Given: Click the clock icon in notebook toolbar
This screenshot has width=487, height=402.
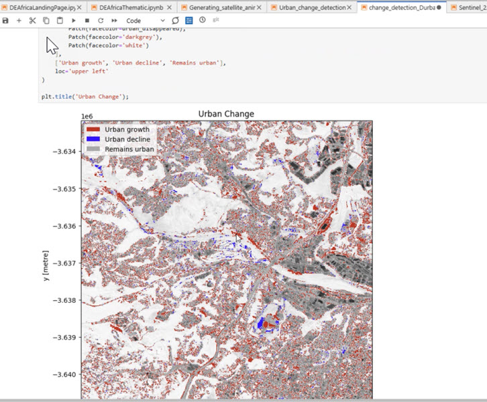Looking at the screenshot, I should (x=203, y=20).
